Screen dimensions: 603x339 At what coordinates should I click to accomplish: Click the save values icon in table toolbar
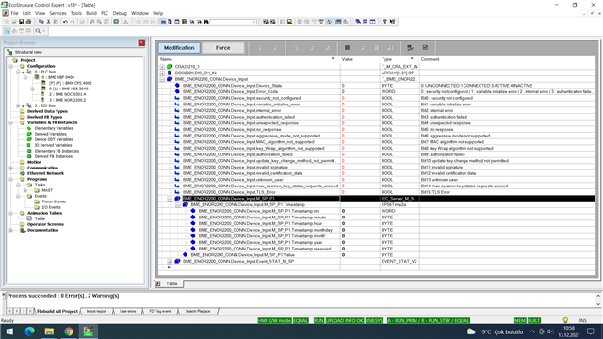point(425,48)
